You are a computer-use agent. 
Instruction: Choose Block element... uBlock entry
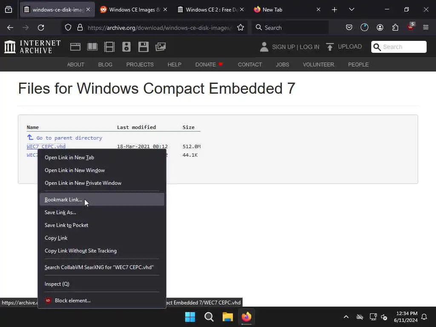(x=102, y=301)
